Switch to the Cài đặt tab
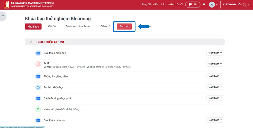 coord(52,26)
